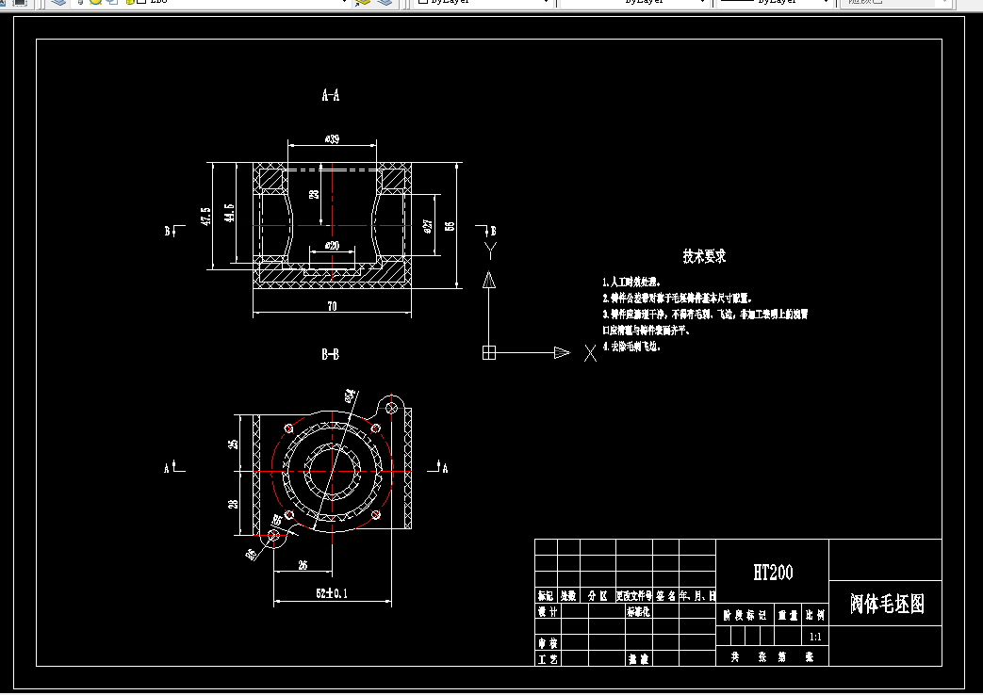Select the R5 radius dimension text

tap(276, 520)
